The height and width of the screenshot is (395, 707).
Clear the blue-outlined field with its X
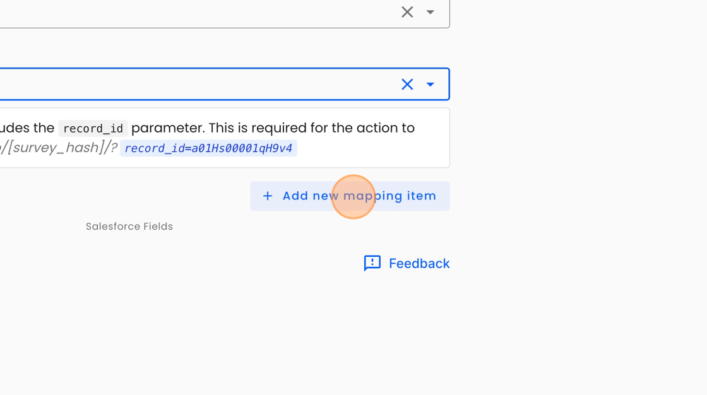pyautogui.click(x=407, y=85)
